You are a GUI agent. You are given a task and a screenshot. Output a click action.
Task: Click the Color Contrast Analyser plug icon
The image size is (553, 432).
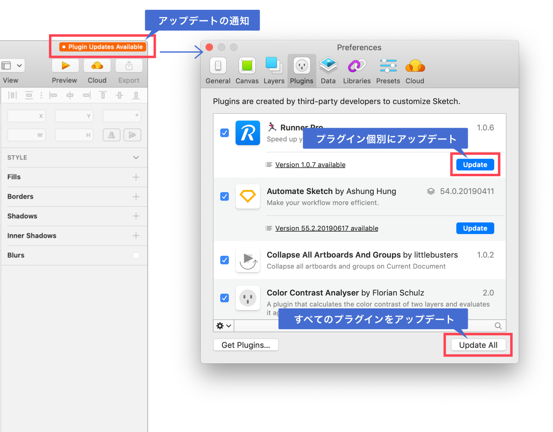tap(248, 298)
